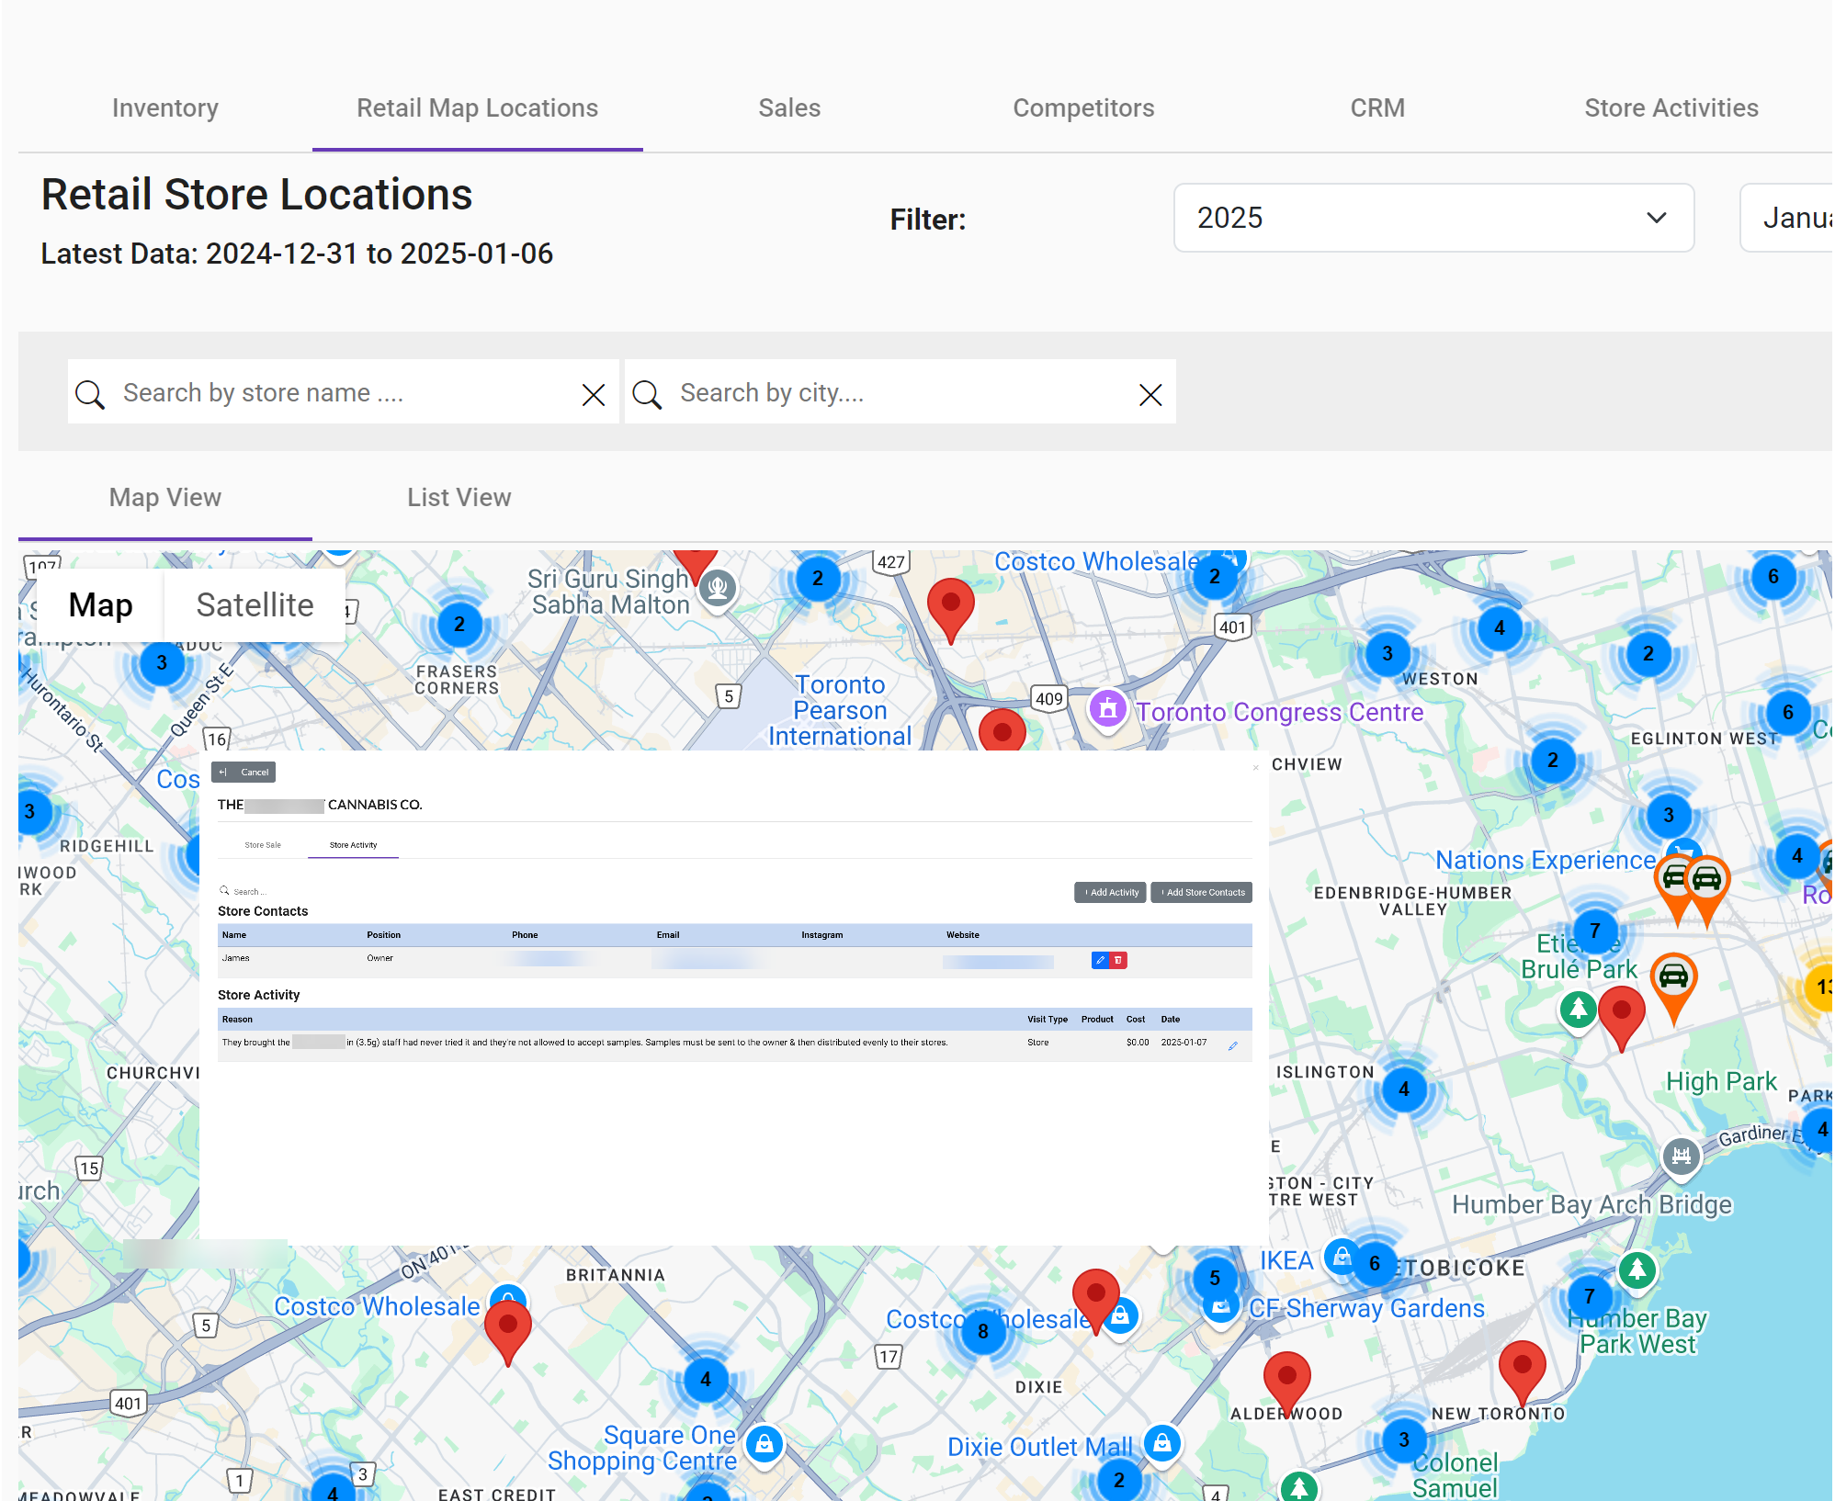Edit James's contact with the blue pencil
Viewport: 1835px width, 1501px height.
pos(1100,960)
